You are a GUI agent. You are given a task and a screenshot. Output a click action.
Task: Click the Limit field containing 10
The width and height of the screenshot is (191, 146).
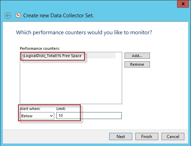[x=89, y=116]
